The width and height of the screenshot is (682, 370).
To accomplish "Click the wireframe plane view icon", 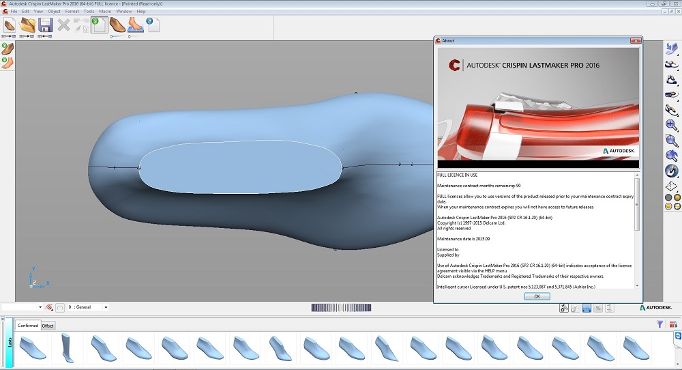I will (x=671, y=186).
